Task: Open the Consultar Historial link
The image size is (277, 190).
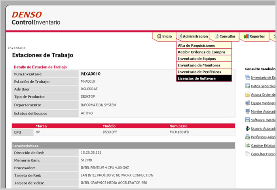Action: [x=264, y=154]
